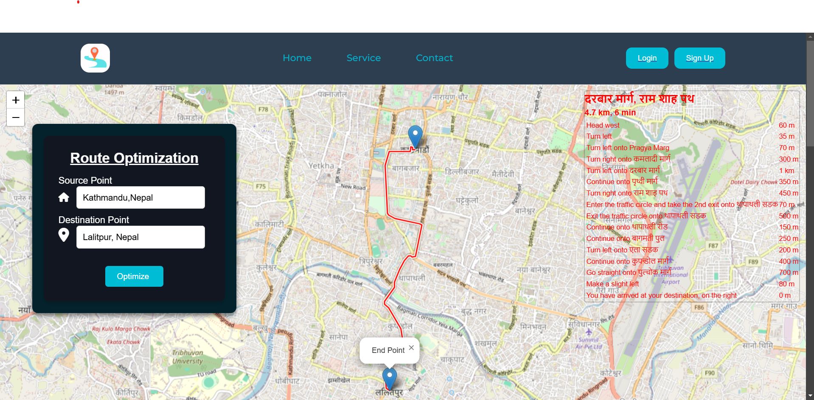The image size is (814, 400).
Task: Focus the Destination Point input field
Action: tap(140, 237)
